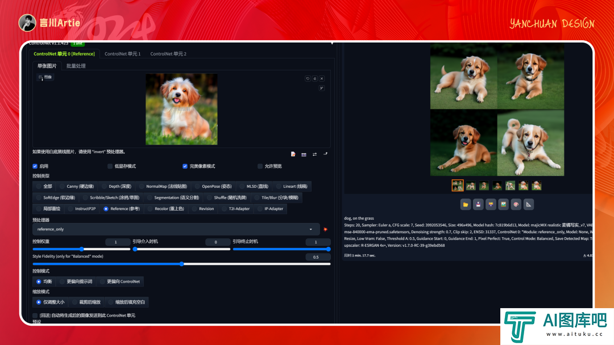Screen dimensions: 614x345
Task: Select the MLSD (直线) control type
Action: (254, 186)
